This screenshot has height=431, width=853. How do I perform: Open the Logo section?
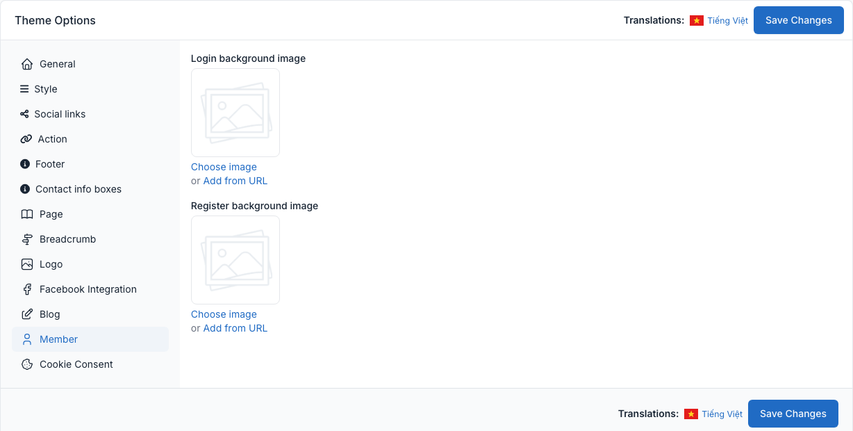coord(90,264)
